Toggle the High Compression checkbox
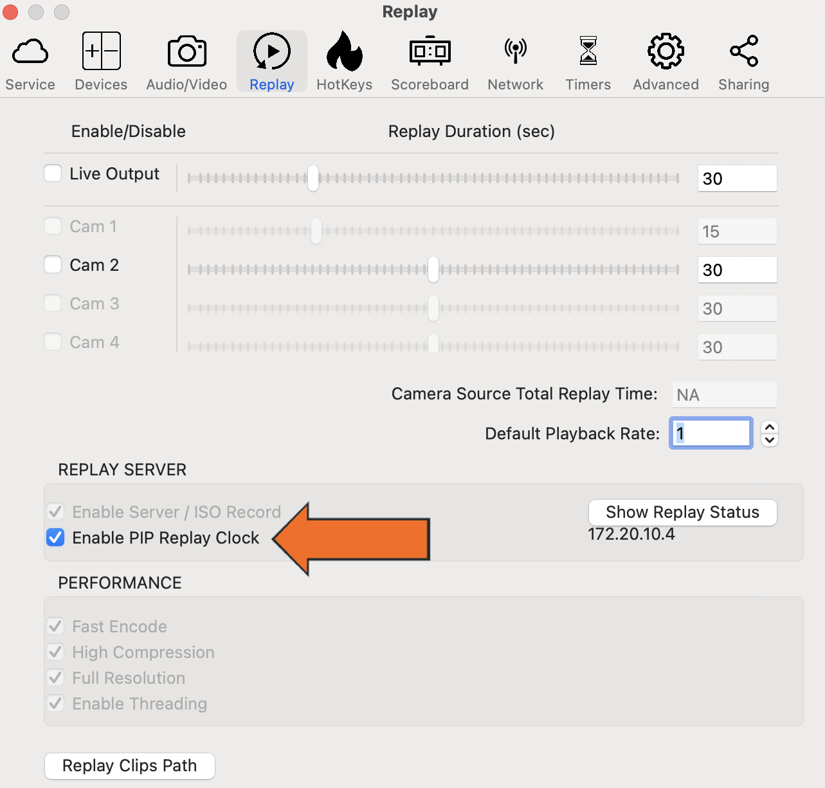This screenshot has height=788, width=825. click(55, 652)
